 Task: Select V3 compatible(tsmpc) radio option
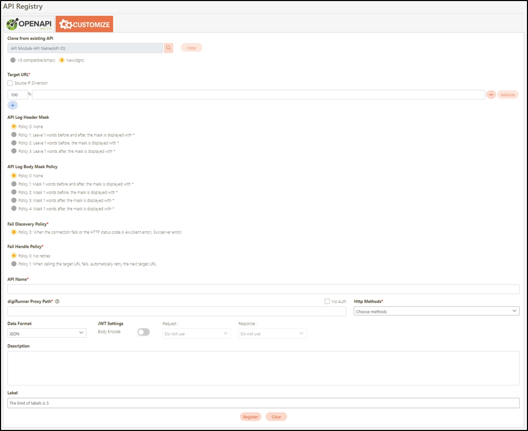click(x=13, y=60)
